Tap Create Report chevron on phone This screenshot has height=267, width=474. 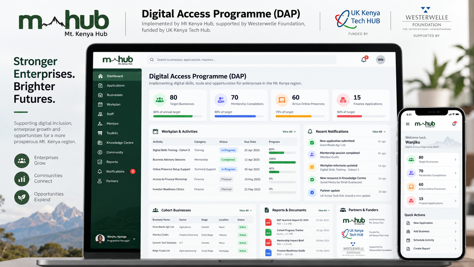[456, 249]
